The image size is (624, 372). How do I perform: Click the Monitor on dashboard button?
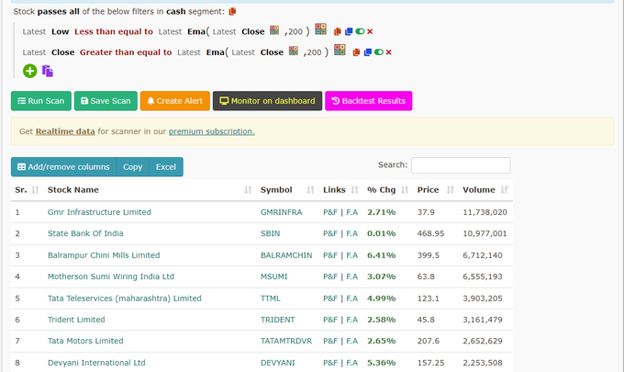[x=267, y=101]
